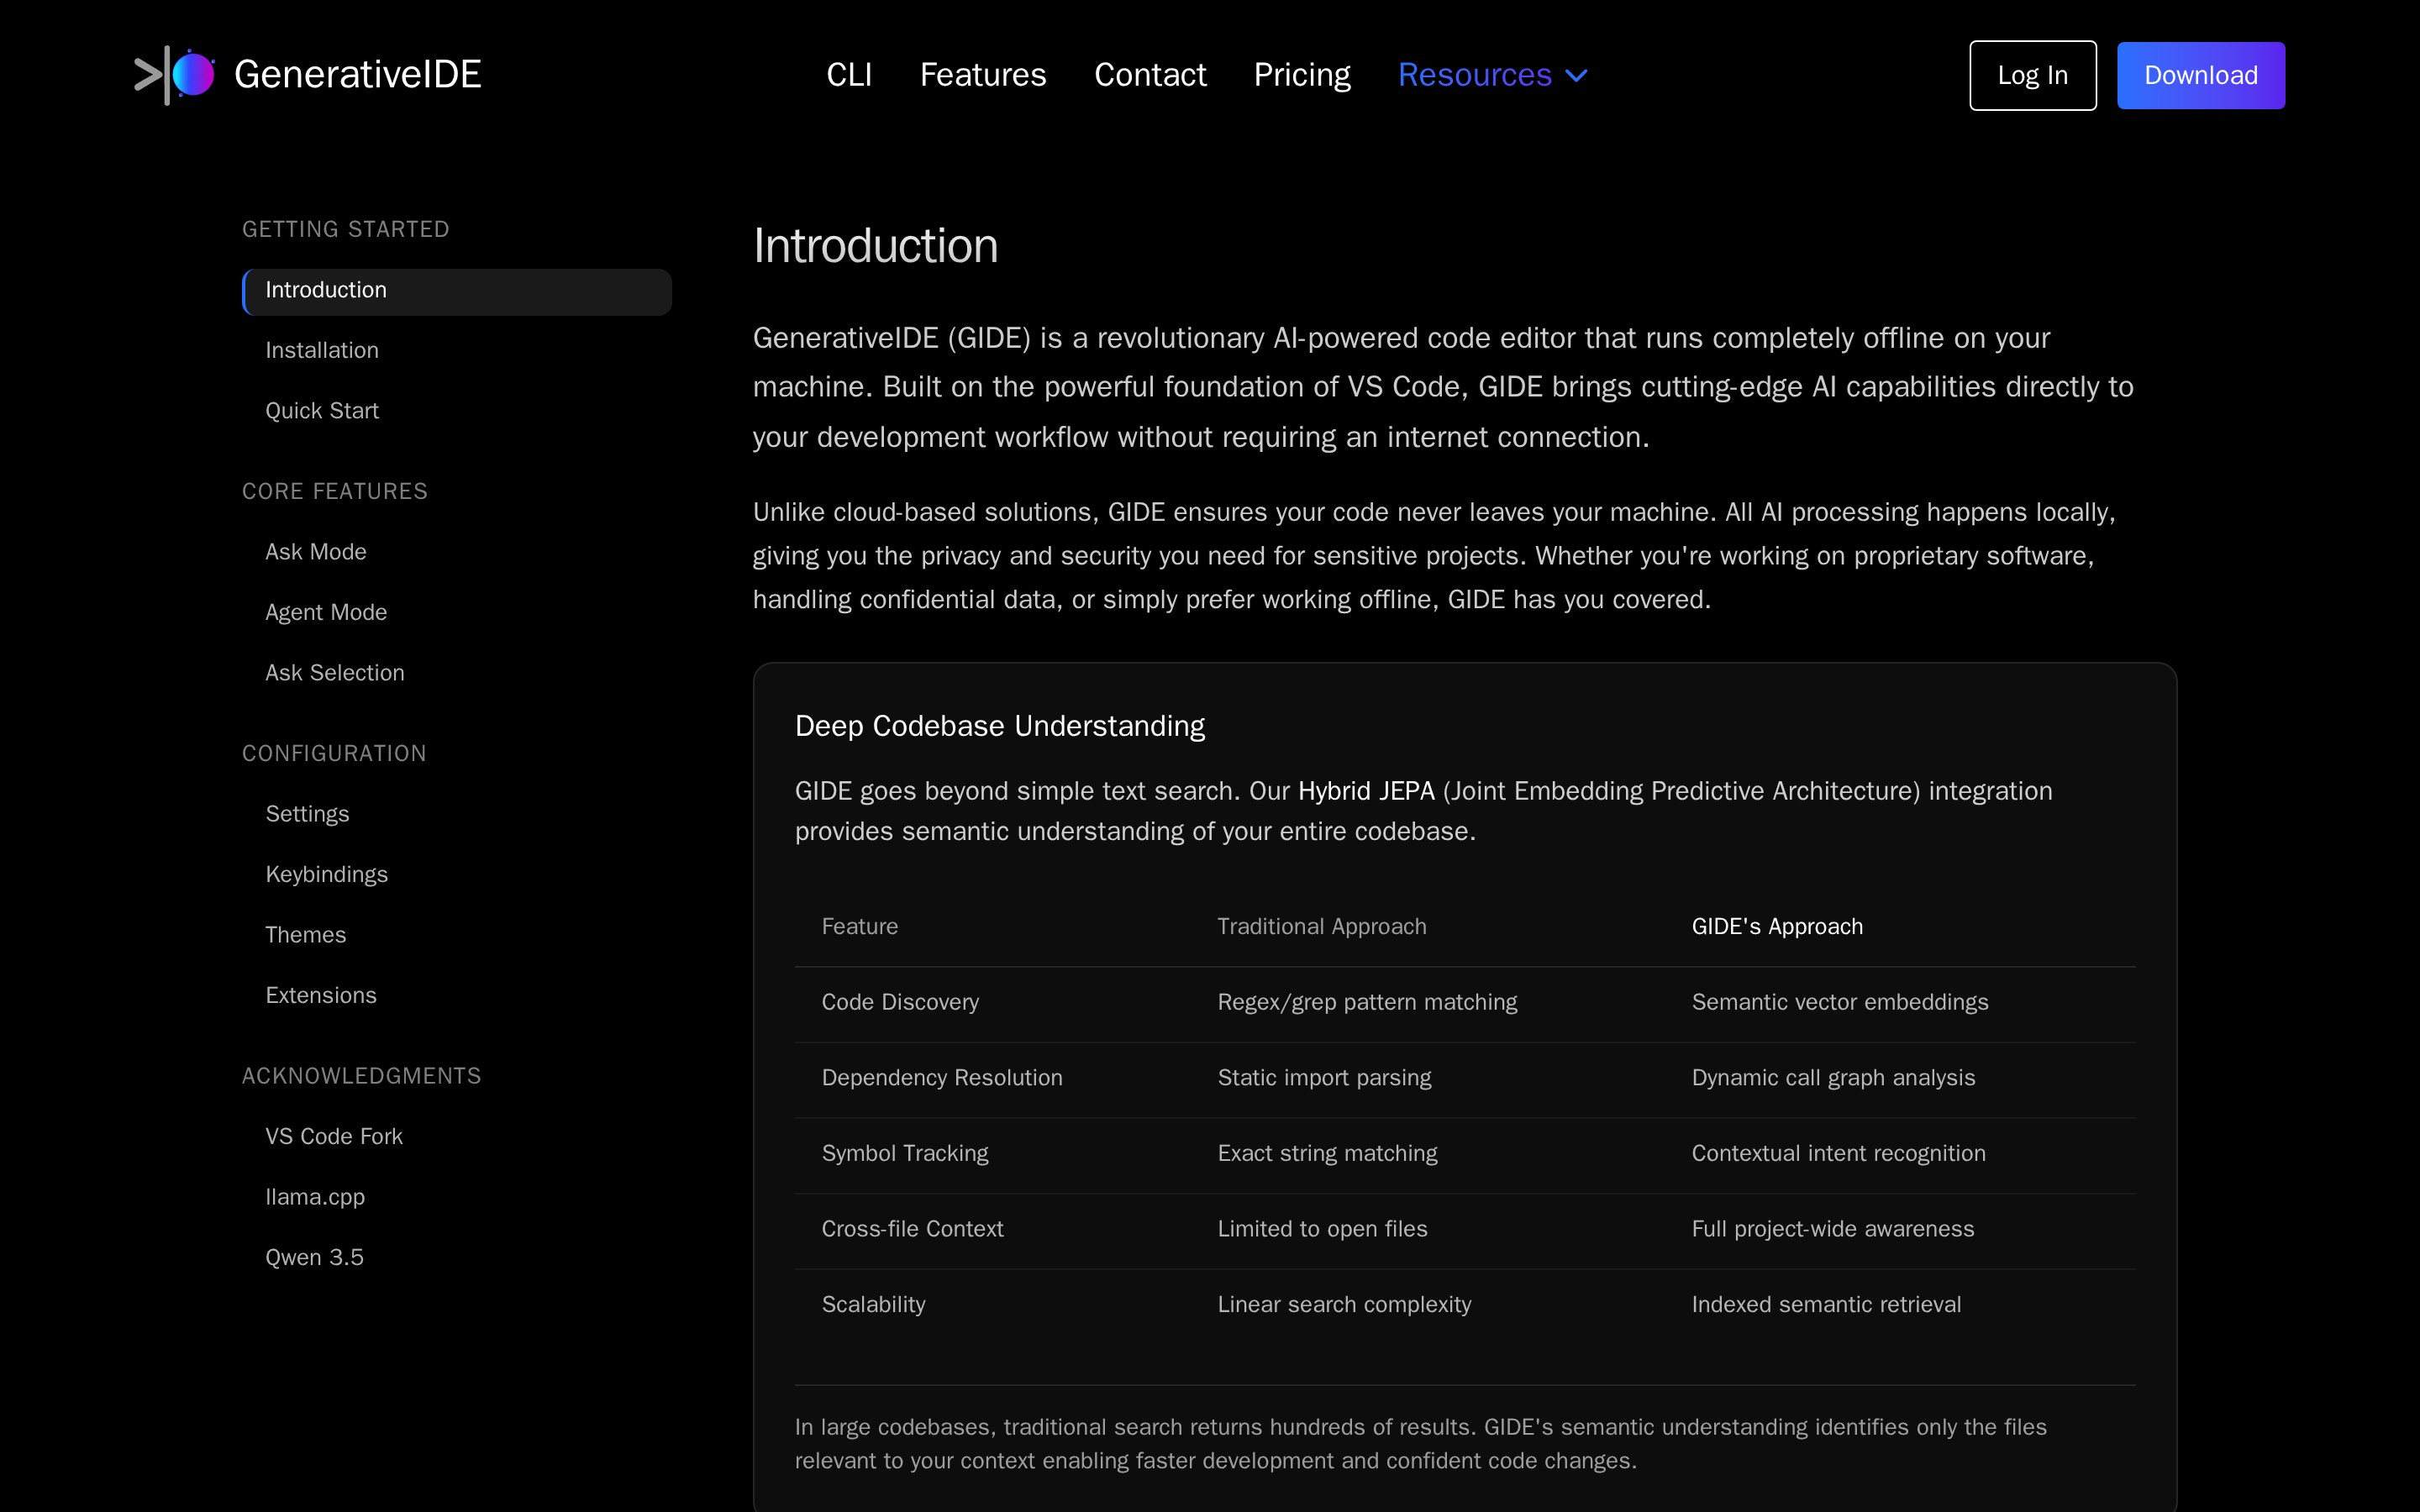Click the Full project-wide awareness cell
The height and width of the screenshot is (1512, 2420).
click(x=1833, y=1229)
